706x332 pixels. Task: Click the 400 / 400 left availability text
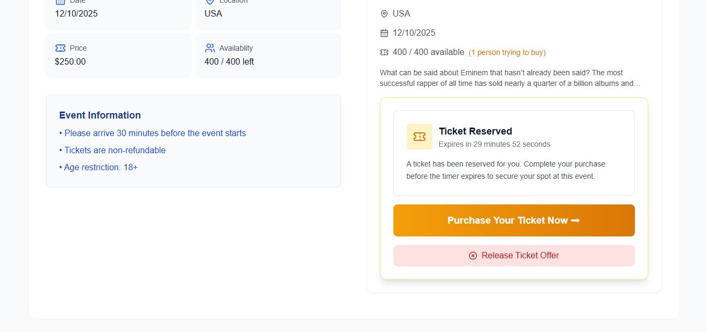(229, 62)
